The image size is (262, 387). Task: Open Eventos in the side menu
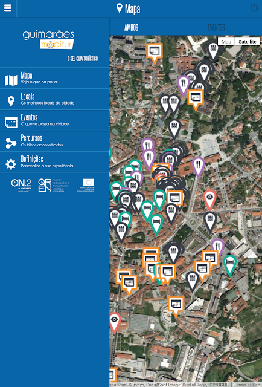[54, 120]
